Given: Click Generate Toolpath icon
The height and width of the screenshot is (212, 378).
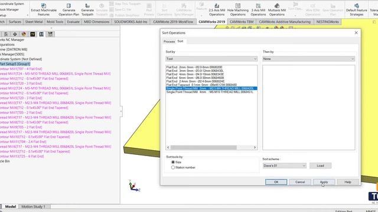Looking at the screenshot, I should click(87, 5).
